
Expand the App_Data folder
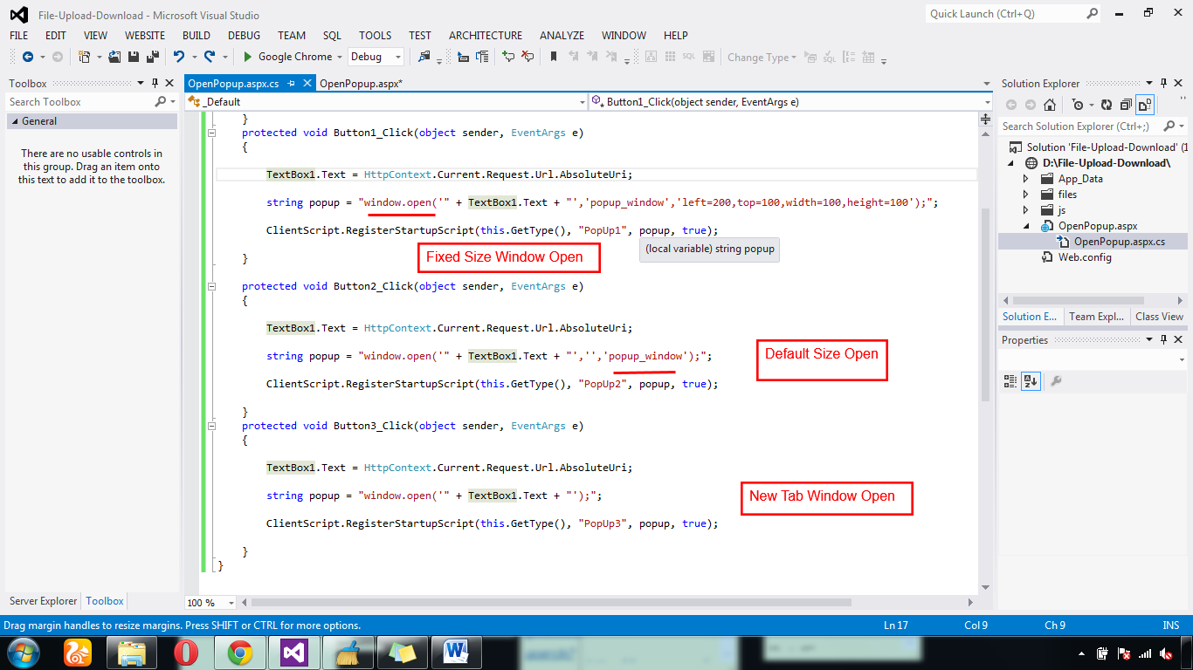pyautogui.click(x=1026, y=179)
